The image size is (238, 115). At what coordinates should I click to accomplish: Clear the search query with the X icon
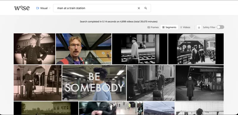(139, 8)
